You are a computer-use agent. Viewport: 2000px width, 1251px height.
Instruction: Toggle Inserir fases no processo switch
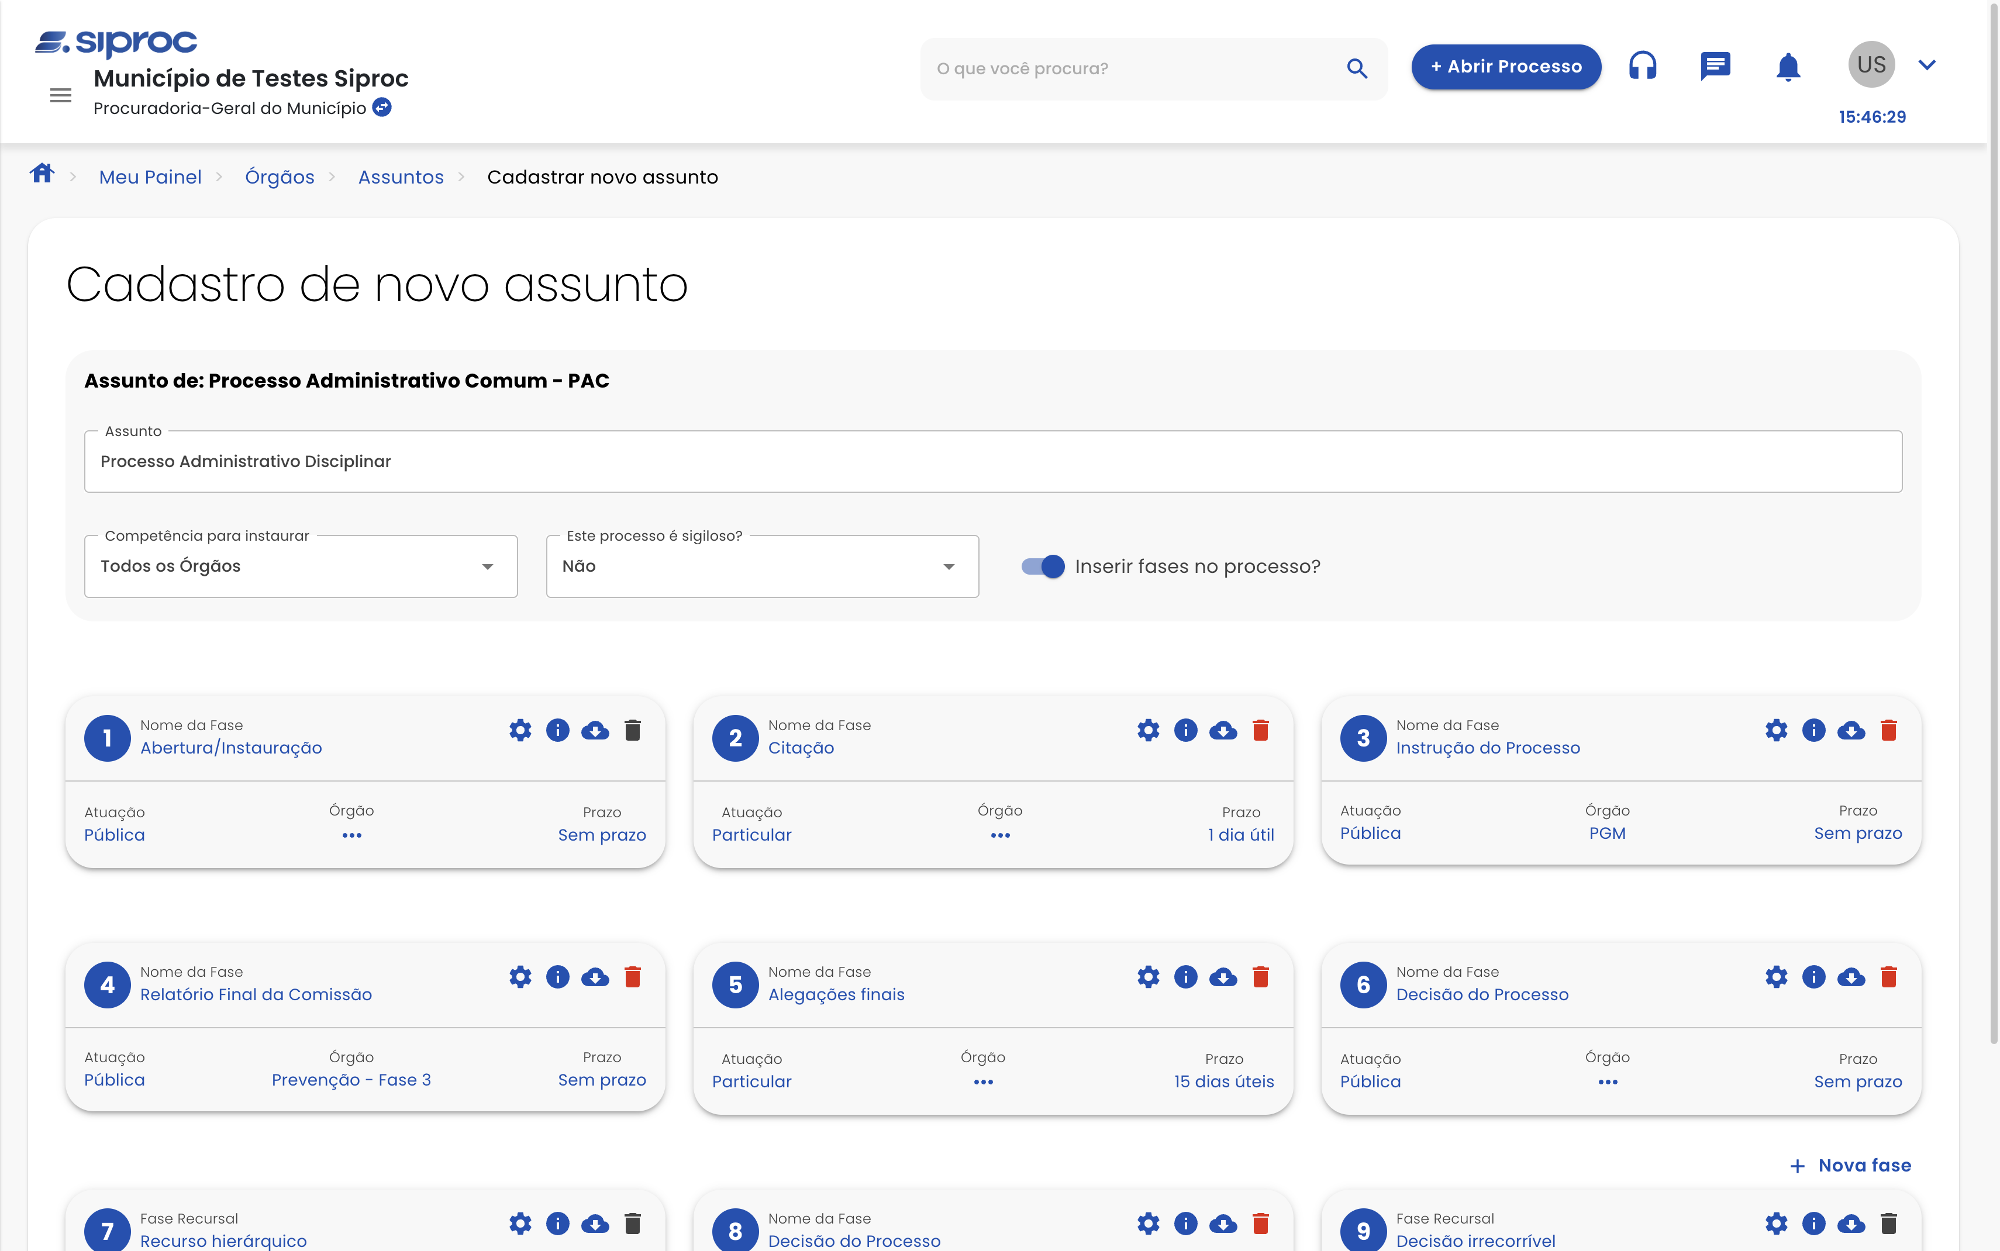[x=1043, y=566]
